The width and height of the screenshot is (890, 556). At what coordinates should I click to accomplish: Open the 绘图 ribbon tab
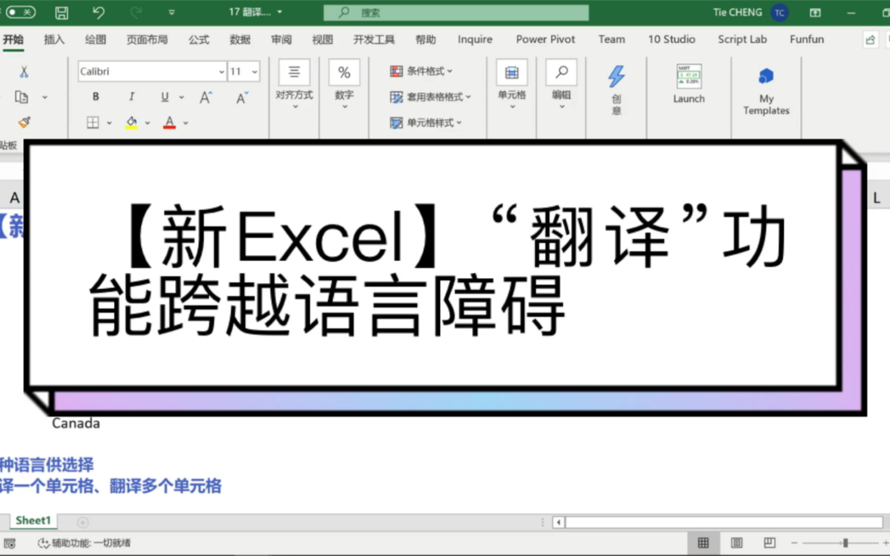pyautogui.click(x=95, y=40)
